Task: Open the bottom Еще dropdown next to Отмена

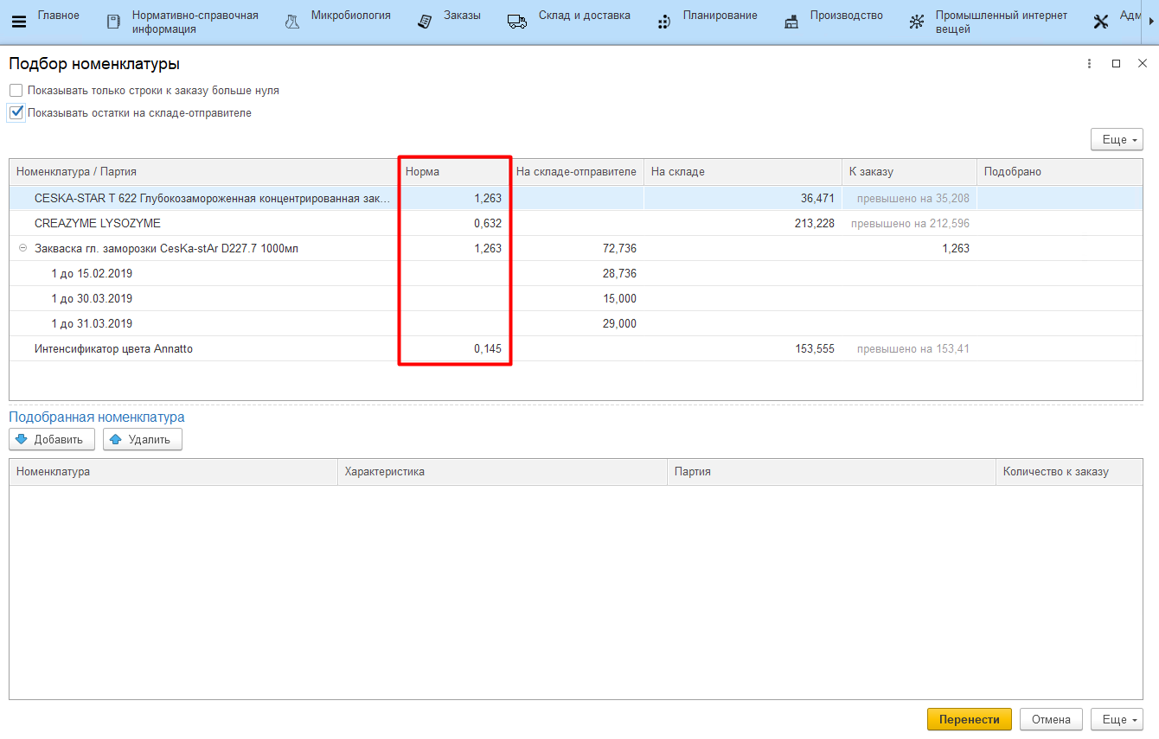Action: pos(1117,719)
